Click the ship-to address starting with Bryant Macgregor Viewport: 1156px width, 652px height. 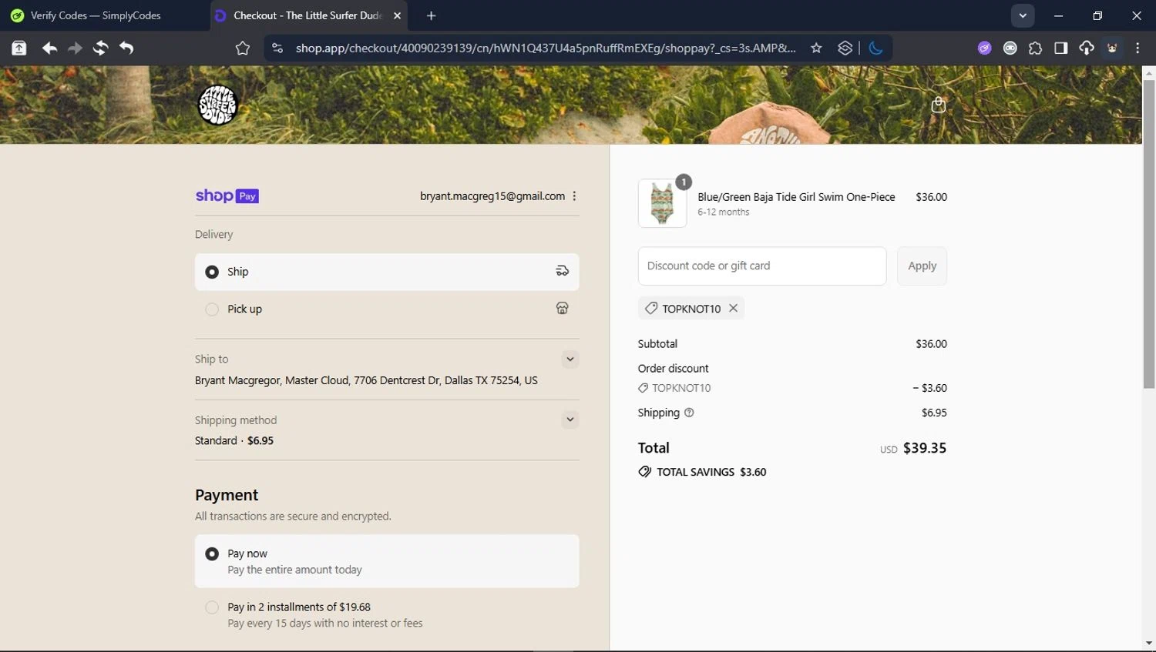(366, 380)
